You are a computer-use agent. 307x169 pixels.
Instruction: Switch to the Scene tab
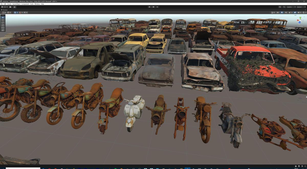point(4,10)
